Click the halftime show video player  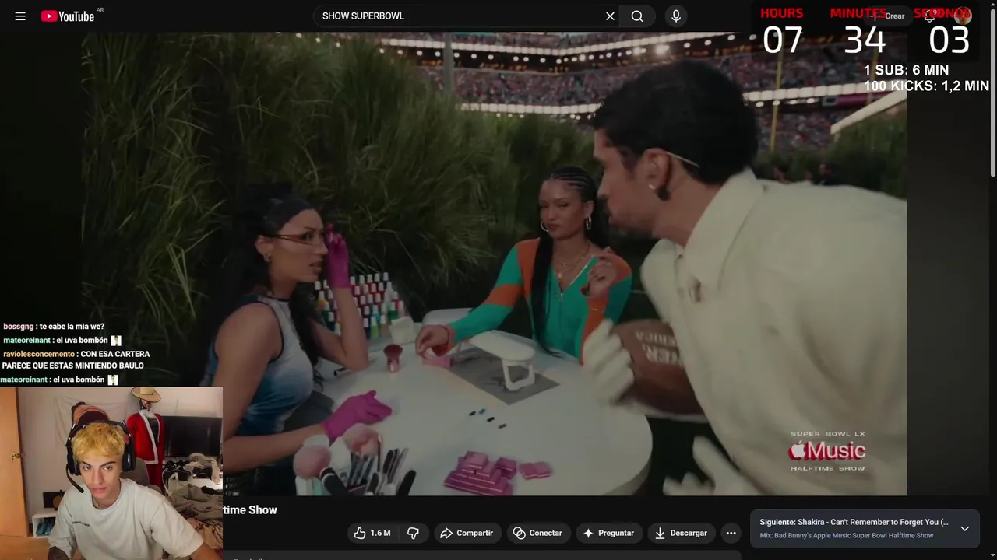pos(494,264)
